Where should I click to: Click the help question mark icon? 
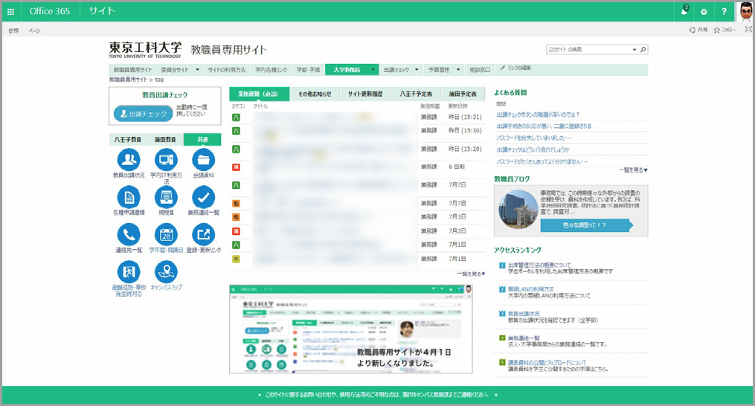[724, 12]
